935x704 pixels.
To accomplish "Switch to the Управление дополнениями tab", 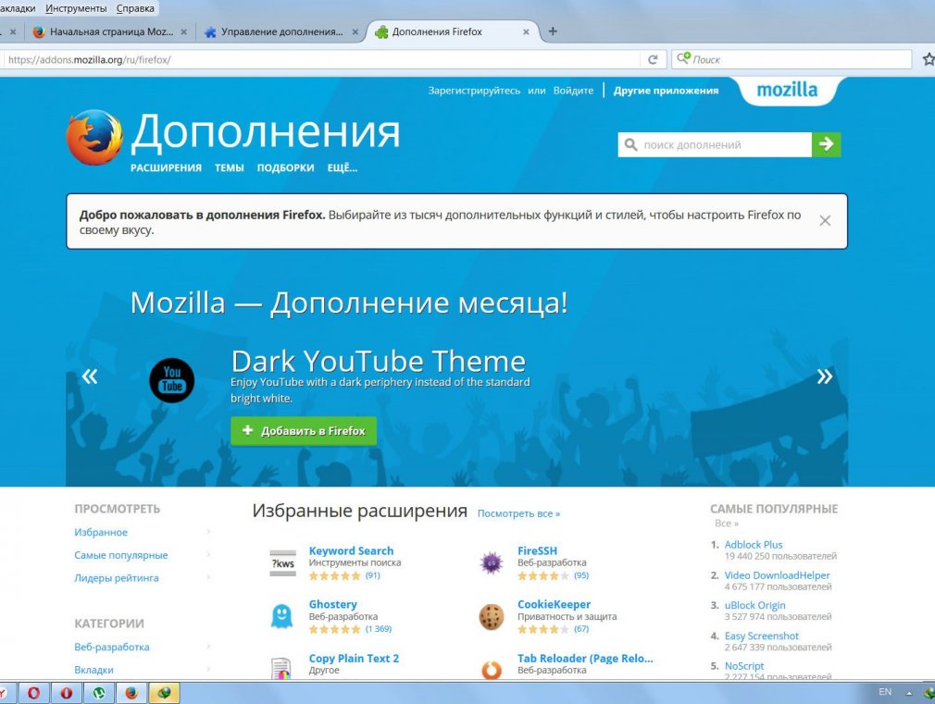I will [282, 32].
